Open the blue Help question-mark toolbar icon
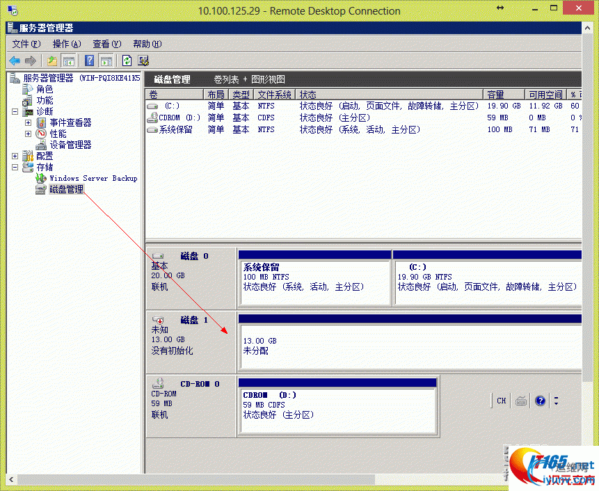 click(x=89, y=61)
